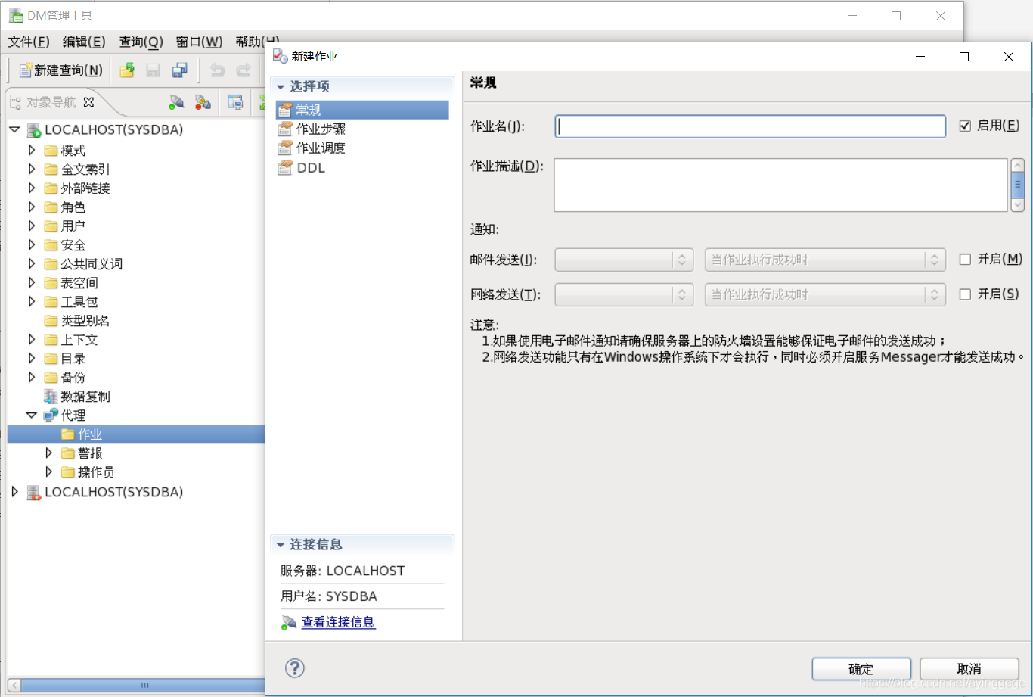Open the 文件(F) menu

29,42
